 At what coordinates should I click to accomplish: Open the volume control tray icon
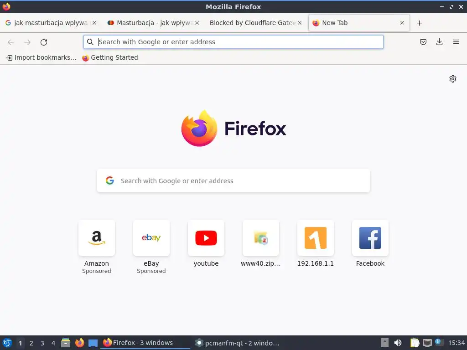tap(398, 343)
